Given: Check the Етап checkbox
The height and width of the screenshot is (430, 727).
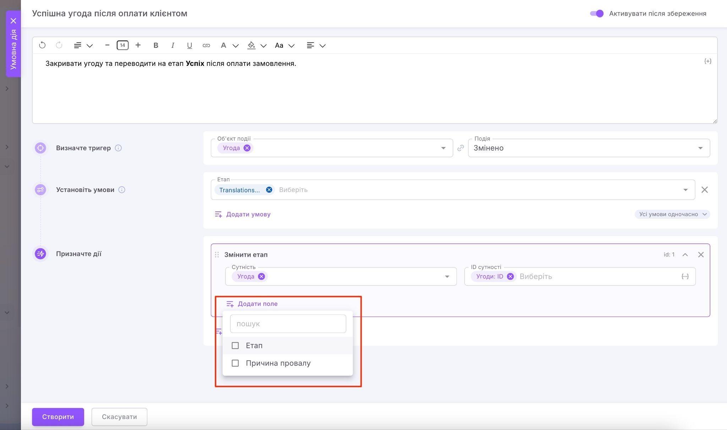Looking at the screenshot, I should [235, 345].
